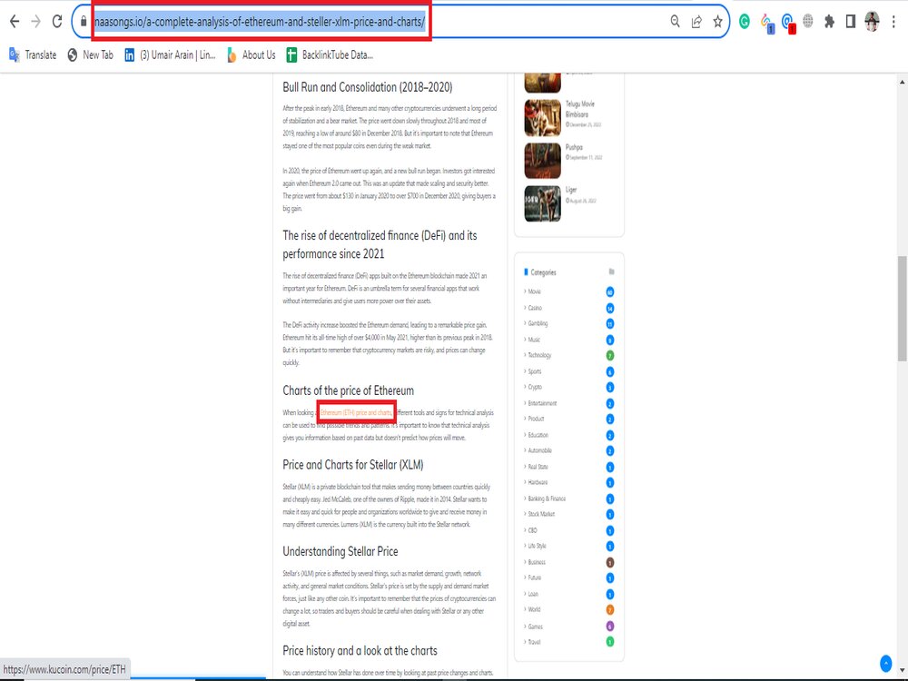Viewport: 908px width, 681px height.
Task: Open the colorful swirl extension with badge
Action: [x=766, y=23]
